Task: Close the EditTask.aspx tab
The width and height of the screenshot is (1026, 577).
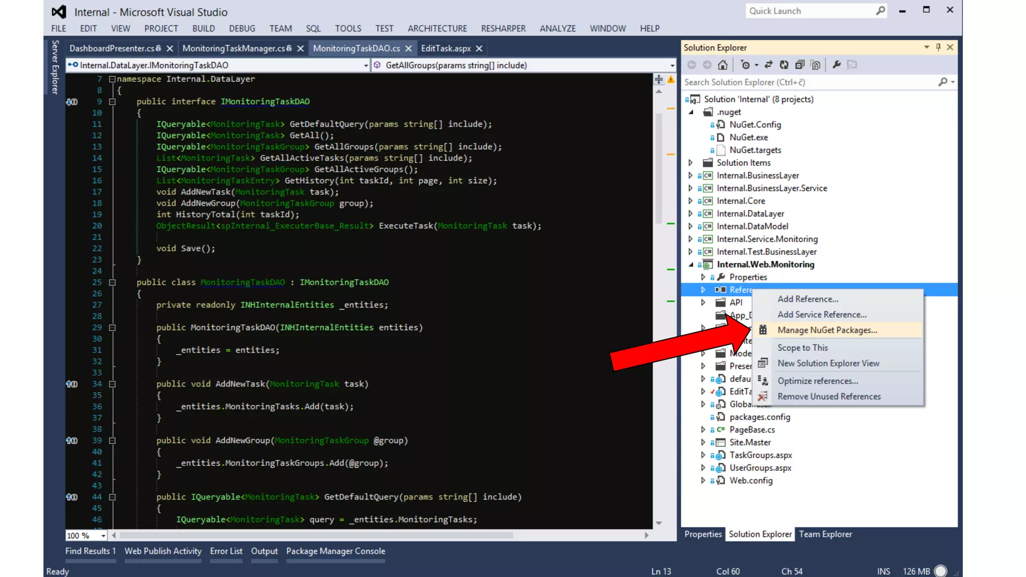Action: click(x=479, y=48)
